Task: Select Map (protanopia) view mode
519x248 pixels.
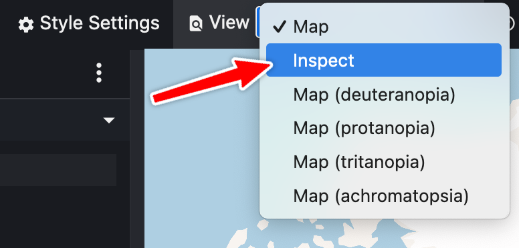Action: 384,128
